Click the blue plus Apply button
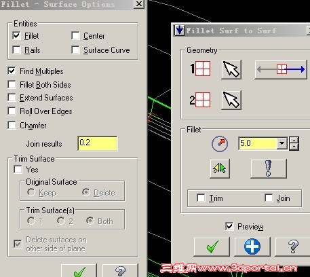 [252, 246]
